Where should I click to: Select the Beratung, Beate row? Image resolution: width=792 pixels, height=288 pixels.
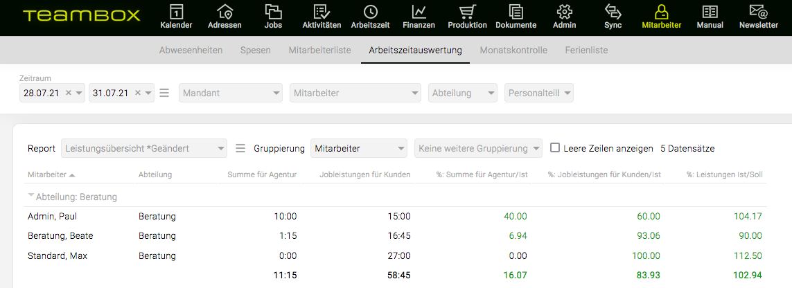click(x=397, y=235)
